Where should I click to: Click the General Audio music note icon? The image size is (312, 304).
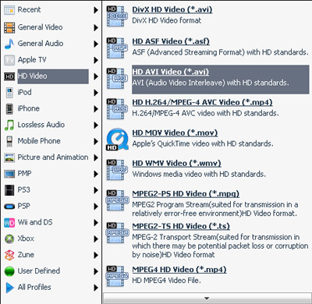pyautogui.click(x=9, y=44)
